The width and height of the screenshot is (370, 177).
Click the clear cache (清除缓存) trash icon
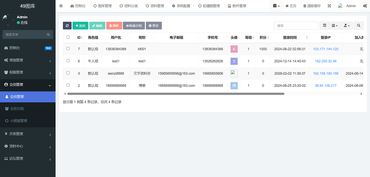click(312, 6)
